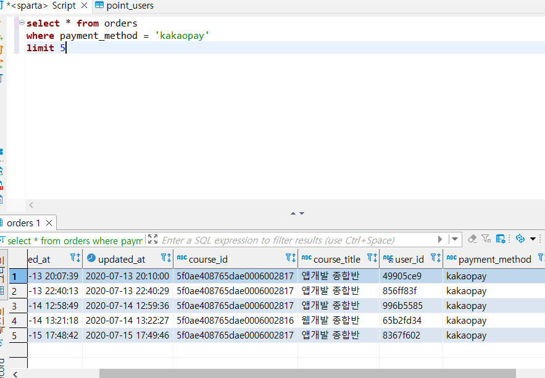Viewport: 545px width, 378px height.
Task: Place cursor on 'select * from orders' line
Action: click(81, 23)
